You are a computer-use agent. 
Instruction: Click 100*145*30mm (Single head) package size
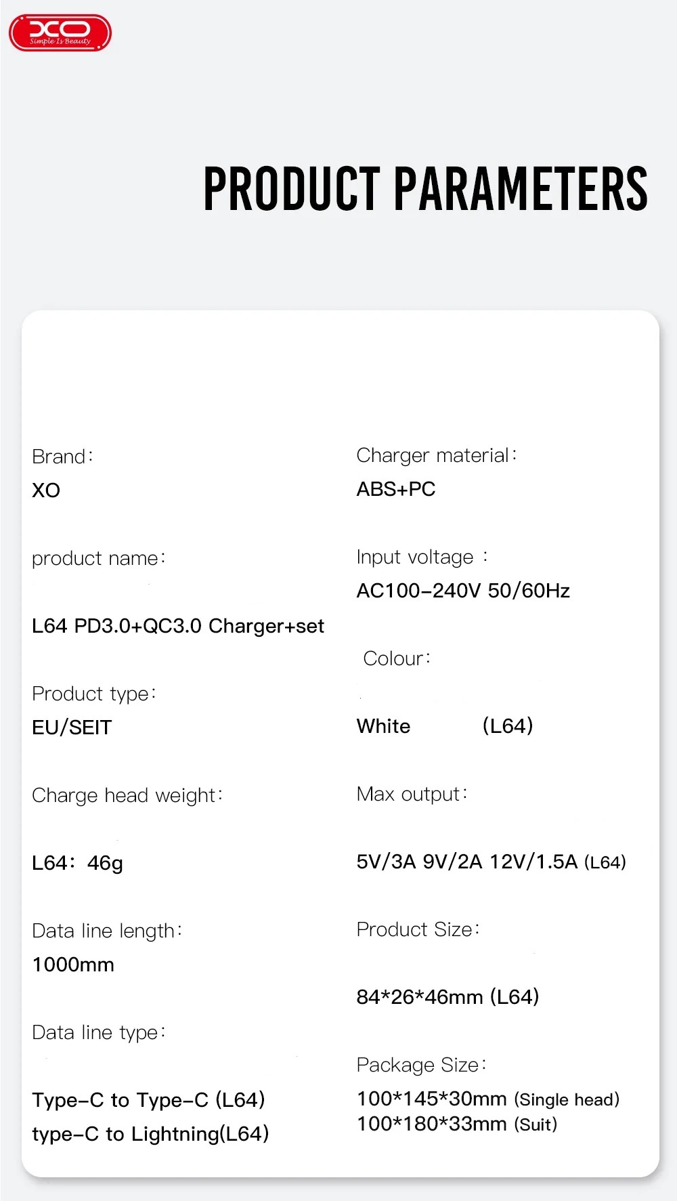point(488,1099)
